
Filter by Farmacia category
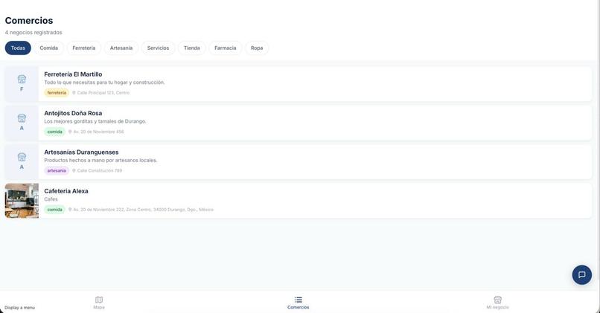(x=226, y=48)
